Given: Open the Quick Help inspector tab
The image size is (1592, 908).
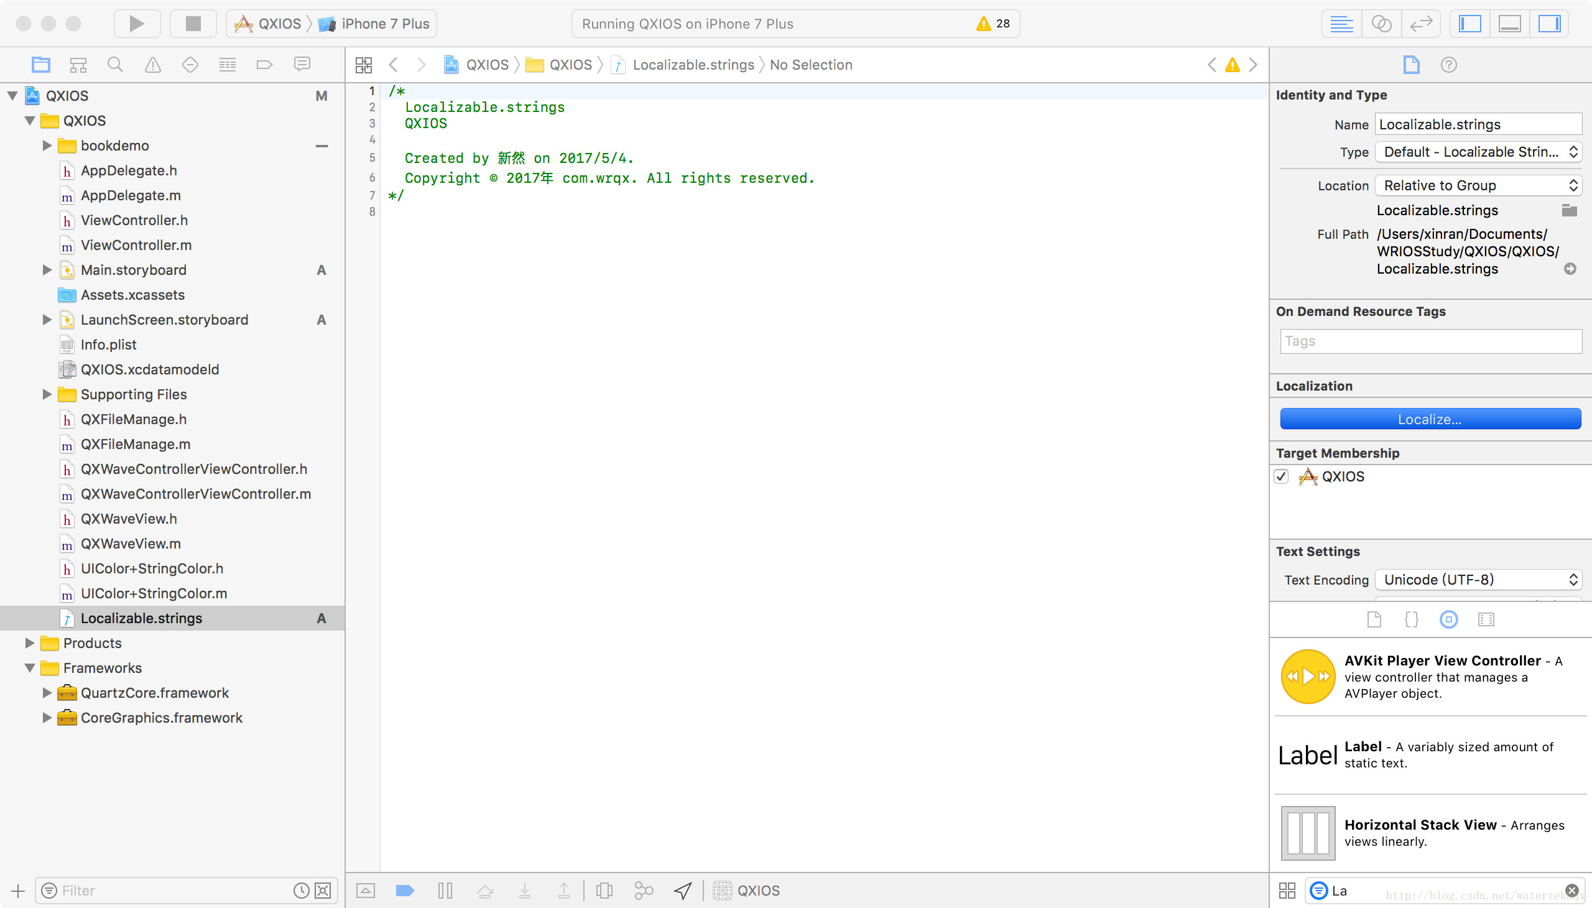Looking at the screenshot, I should tap(1448, 65).
